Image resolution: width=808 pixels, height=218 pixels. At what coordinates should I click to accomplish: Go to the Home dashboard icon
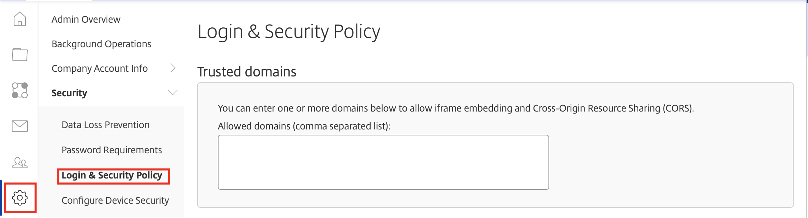20,19
